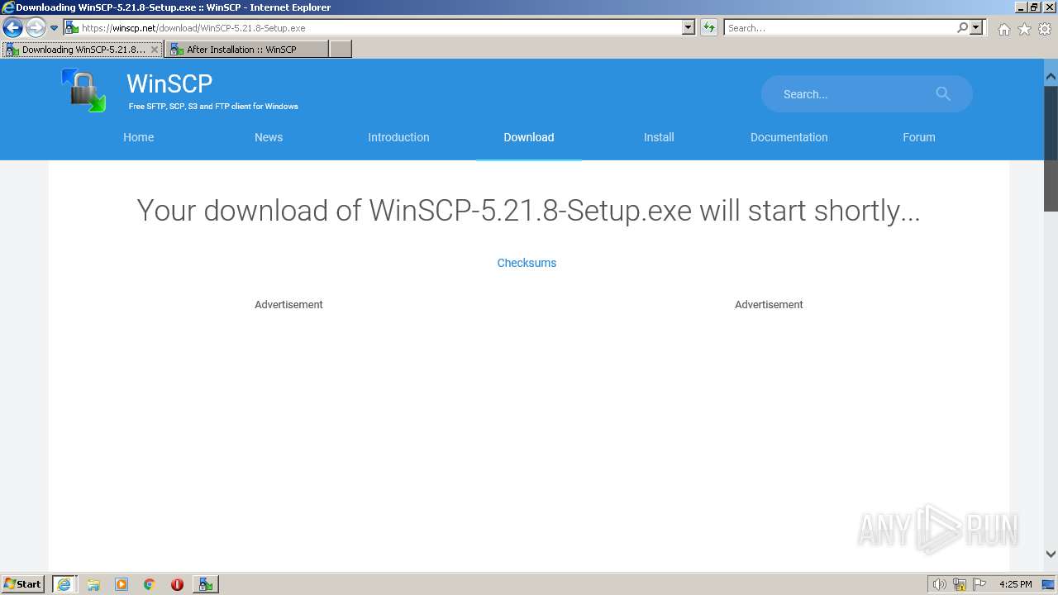The width and height of the screenshot is (1058, 595).
Task: Click the IE search magnifier icon
Action: 962,28
